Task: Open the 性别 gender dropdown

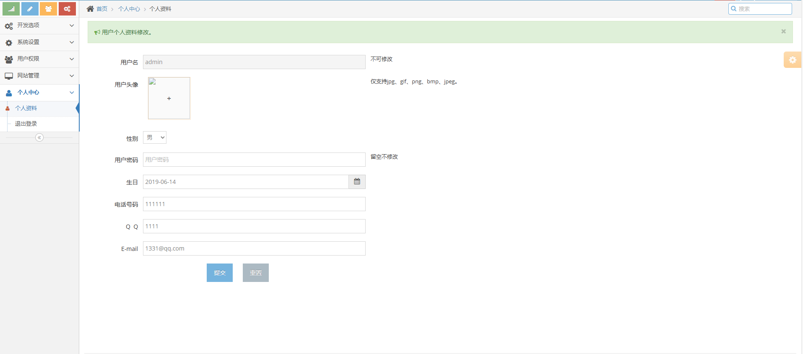Action: pos(155,137)
